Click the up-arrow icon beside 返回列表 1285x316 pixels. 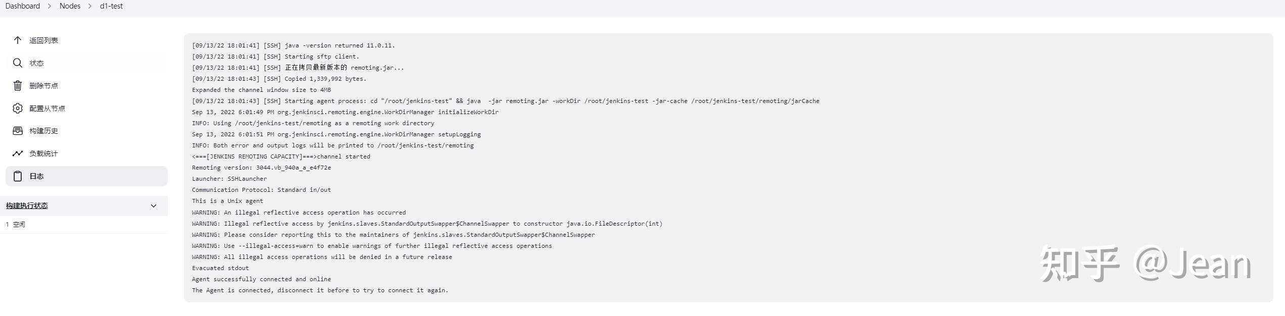click(18, 40)
